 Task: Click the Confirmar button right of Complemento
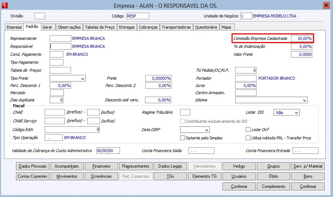[308, 187]
